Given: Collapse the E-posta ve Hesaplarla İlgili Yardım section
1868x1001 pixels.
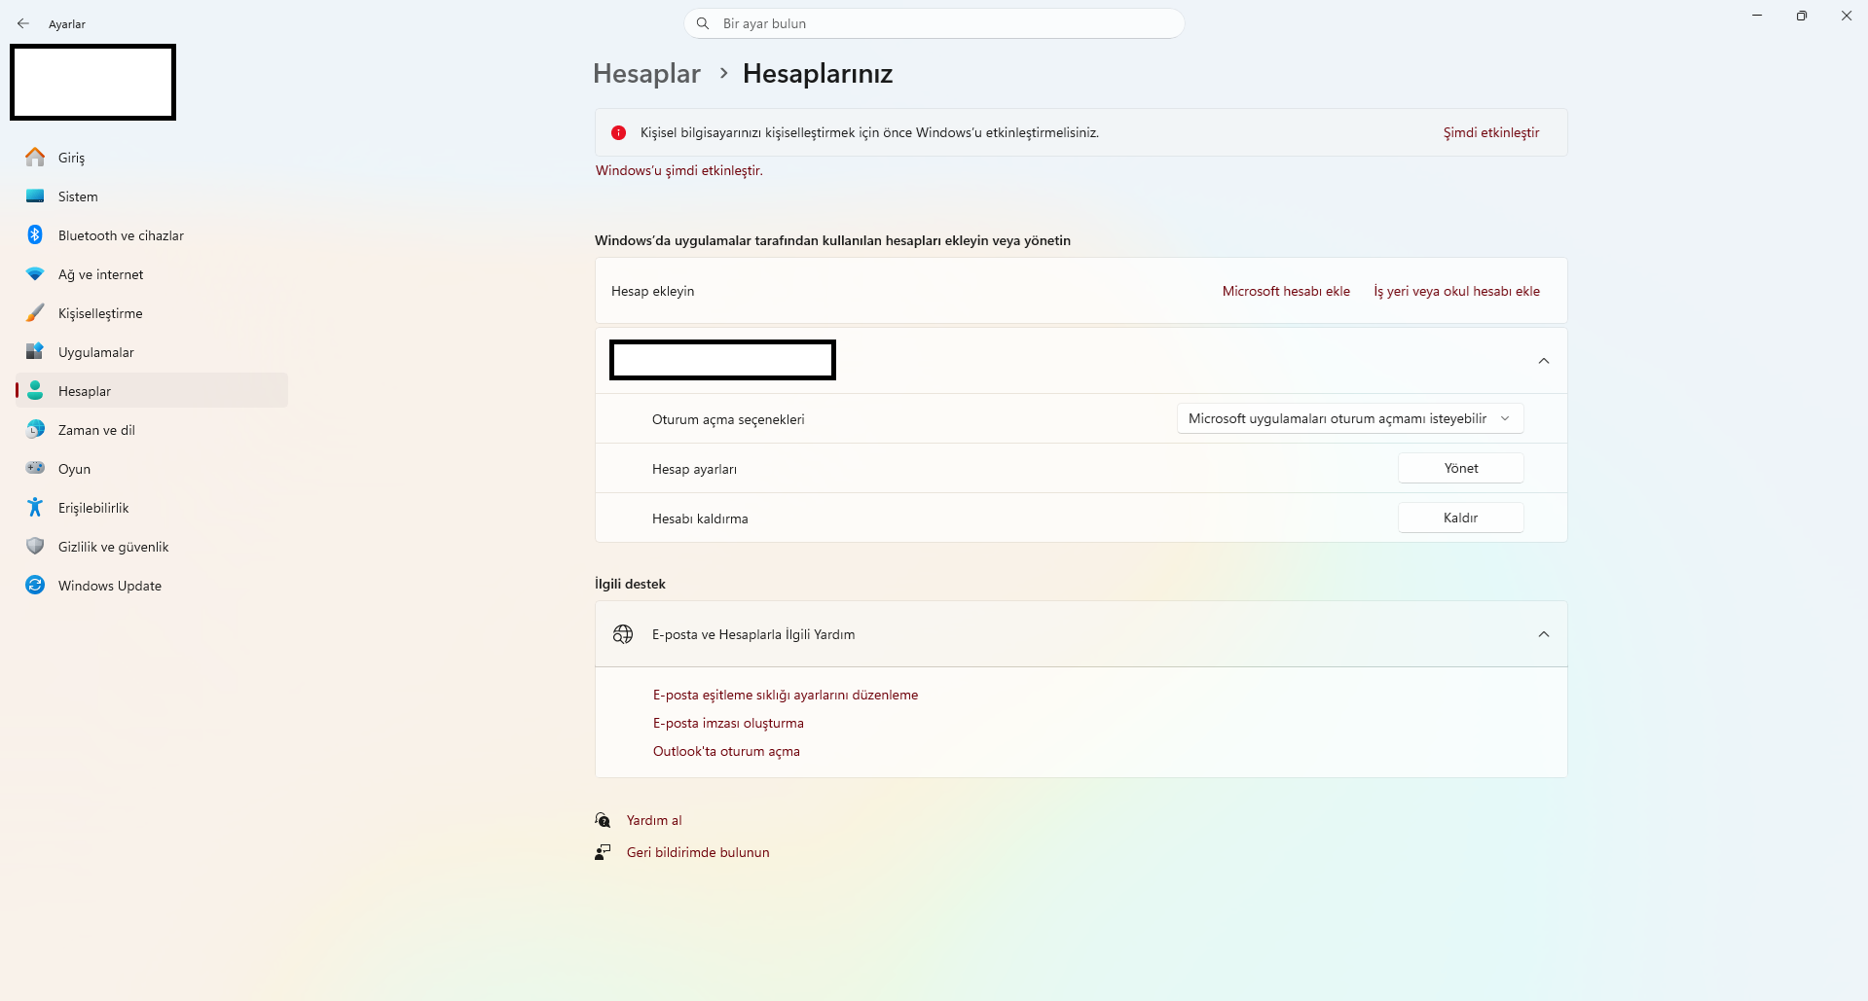Looking at the screenshot, I should (x=1544, y=634).
